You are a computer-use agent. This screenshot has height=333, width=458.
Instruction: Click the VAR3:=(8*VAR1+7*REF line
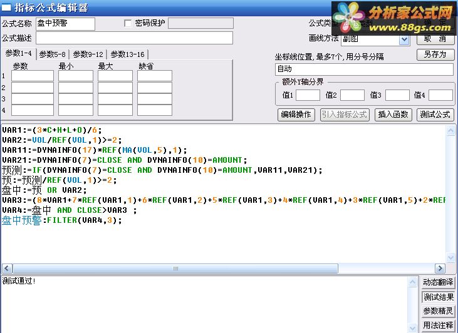pos(224,200)
